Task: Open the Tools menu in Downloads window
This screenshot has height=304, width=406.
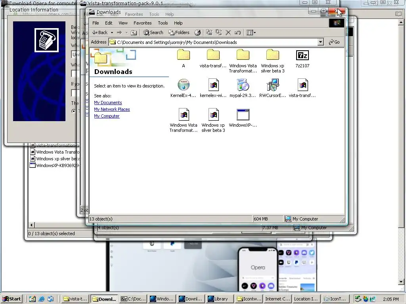Action: 163,23
